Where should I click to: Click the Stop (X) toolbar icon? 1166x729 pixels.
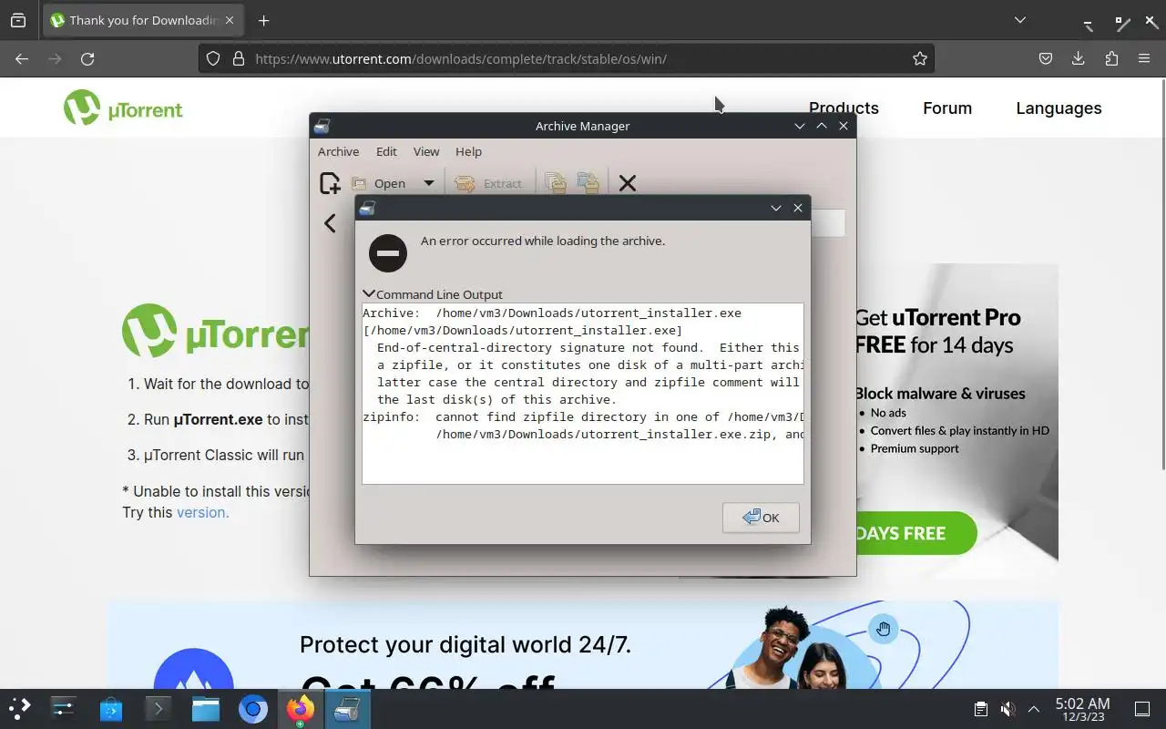coord(628,183)
